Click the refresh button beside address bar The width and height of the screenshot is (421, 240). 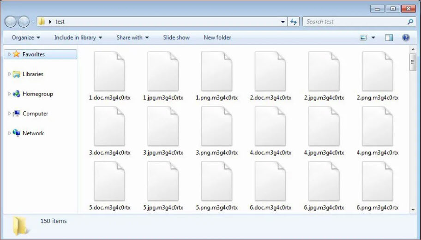(x=294, y=22)
